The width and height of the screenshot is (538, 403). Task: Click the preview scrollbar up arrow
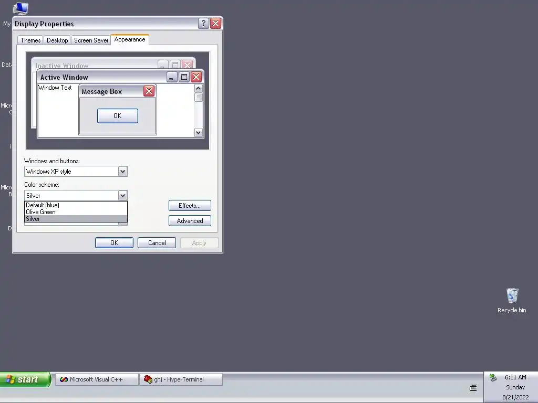[x=198, y=88]
